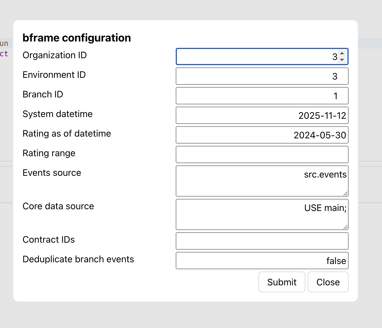Click the Organization ID input field
The image size is (382, 328).
tap(262, 56)
